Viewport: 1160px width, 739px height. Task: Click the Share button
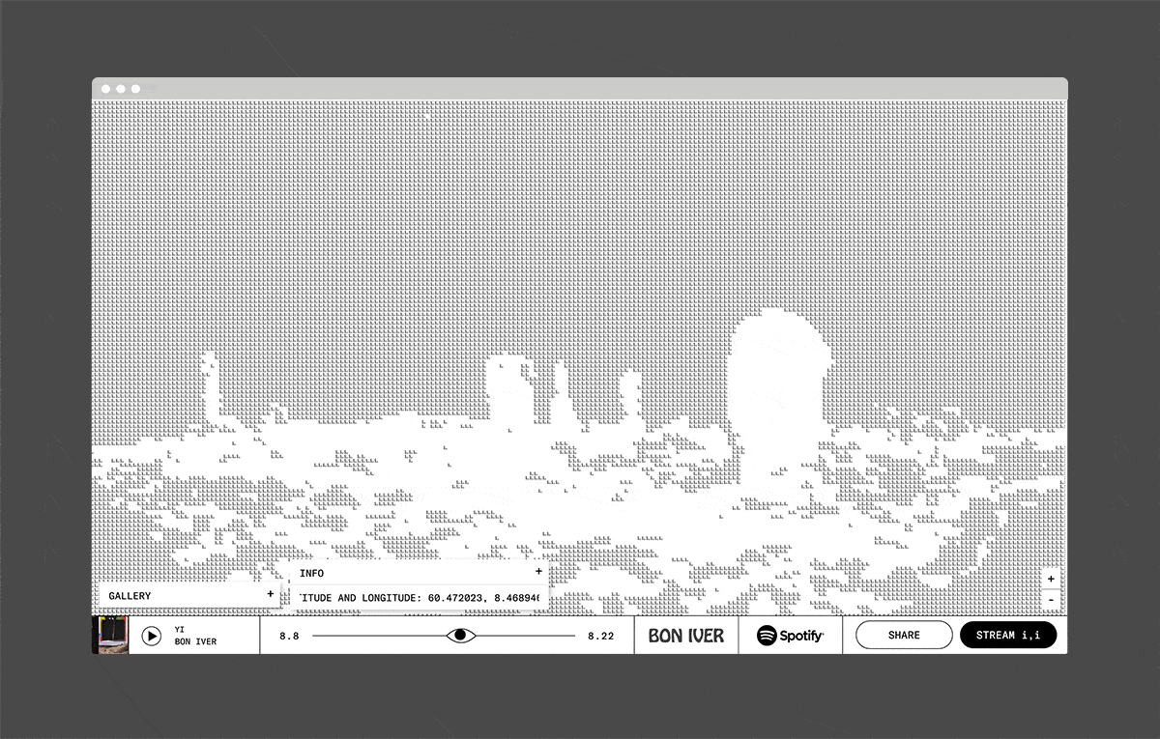pos(904,635)
